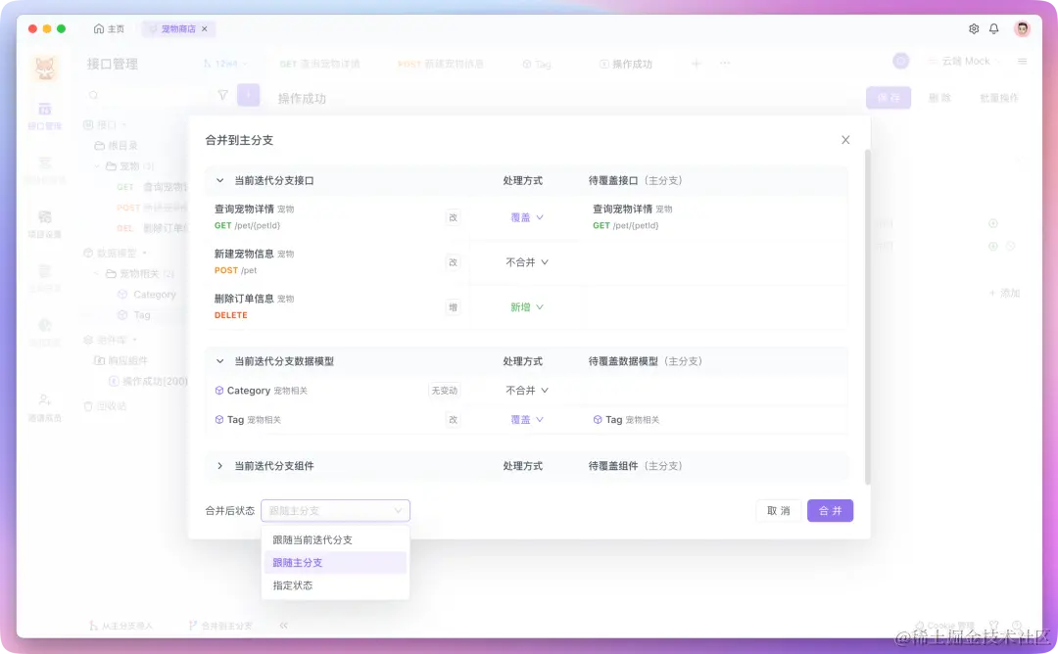Open the settings gear in the top bar

(974, 28)
